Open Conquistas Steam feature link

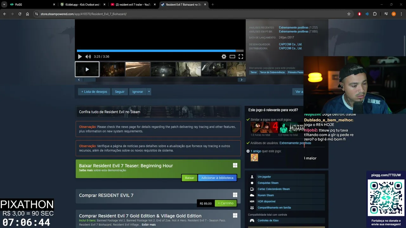pyautogui.click(x=268, y=183)
